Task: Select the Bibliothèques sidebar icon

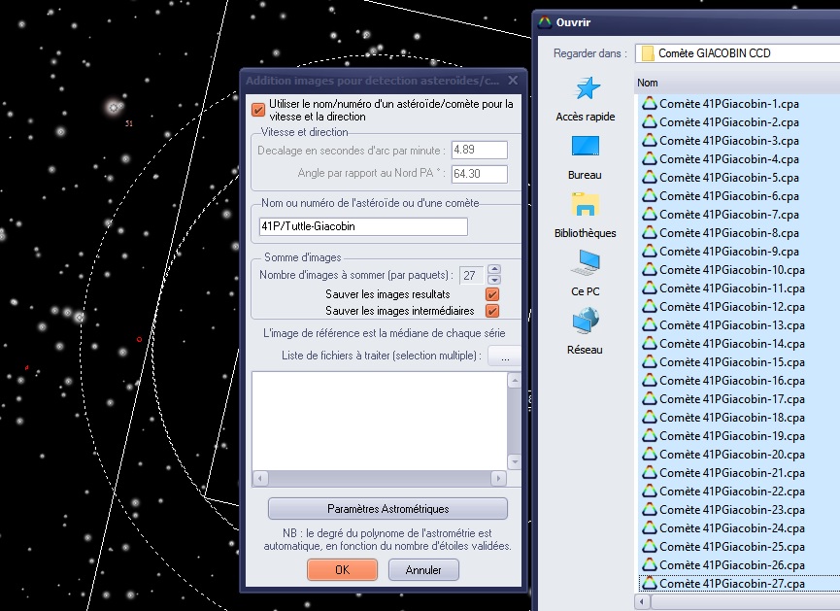Action: 586,205
